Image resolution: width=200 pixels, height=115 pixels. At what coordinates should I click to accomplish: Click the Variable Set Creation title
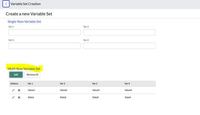tap(26, 4)
